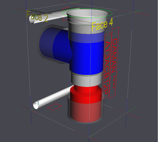Select the small red rectangle on bottom face
The height and width of the screenshot is (142, 158).
click(x=54, y=107)
